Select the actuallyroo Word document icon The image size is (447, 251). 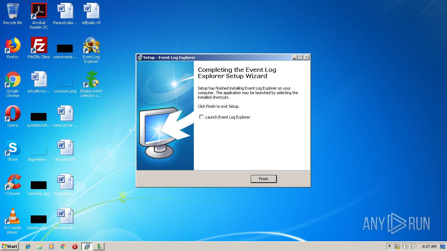click(39, 82)
